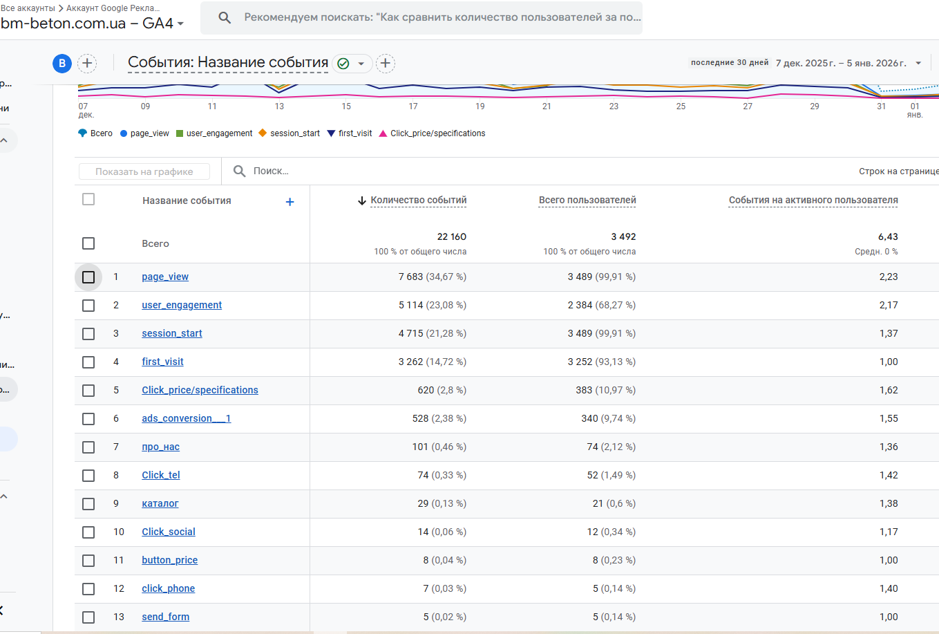
Task: Add dimension with blue plus icon
Action: pos(290,202)
